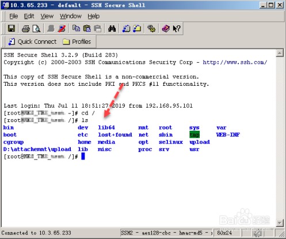Click the lib64 directory name
This screenshot has height=239, width=286.
tap(106, 128)
